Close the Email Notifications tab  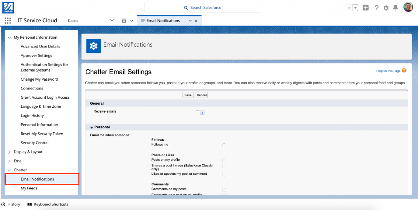196,21
